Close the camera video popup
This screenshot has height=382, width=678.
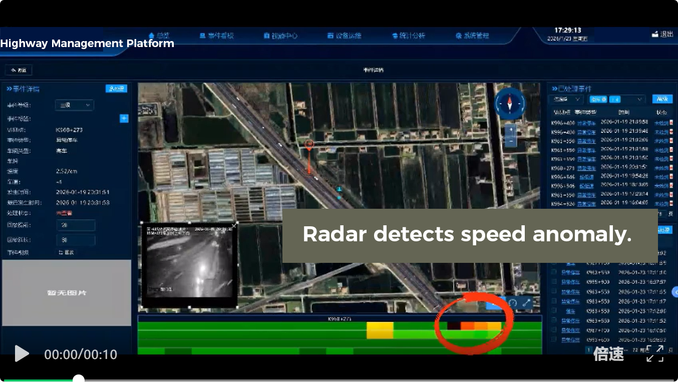[234, 226]
